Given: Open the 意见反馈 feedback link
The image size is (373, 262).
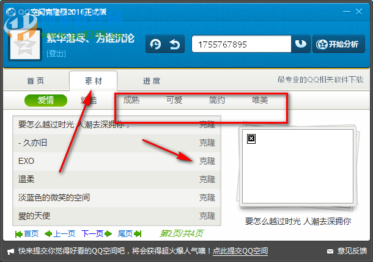Looking at the screenshot, I should 352,251.
